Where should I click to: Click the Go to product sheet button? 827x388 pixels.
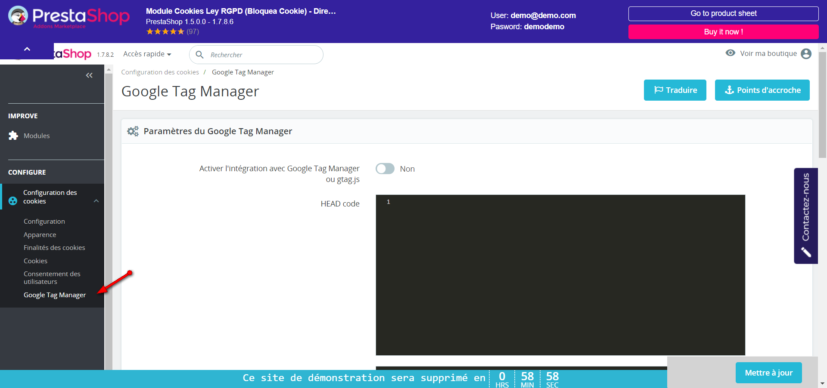[x=724, y=14]
